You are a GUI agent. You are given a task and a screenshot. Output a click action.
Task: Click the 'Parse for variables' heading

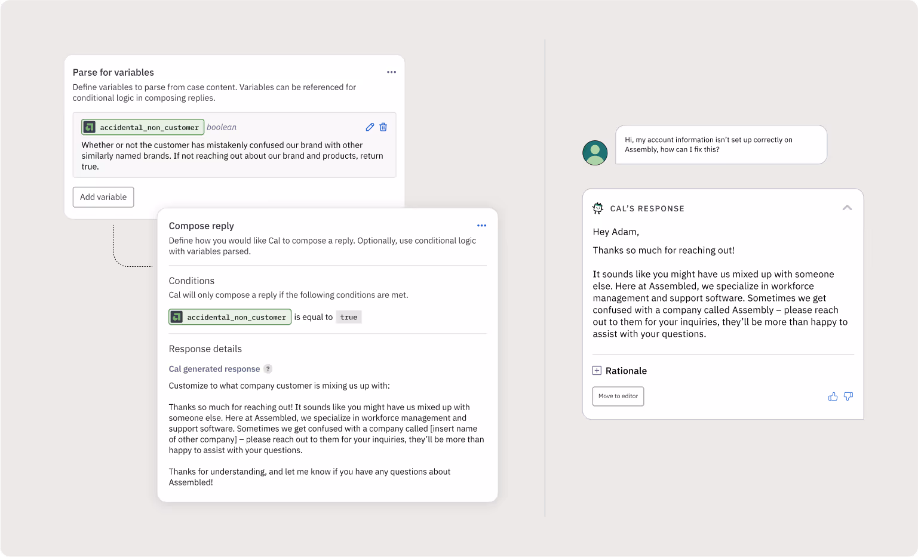pyautogui.click(x=113, y=72)
